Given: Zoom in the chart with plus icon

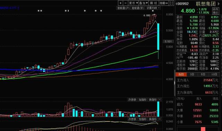Looking at the screenshot, I should tap(120, 3).
